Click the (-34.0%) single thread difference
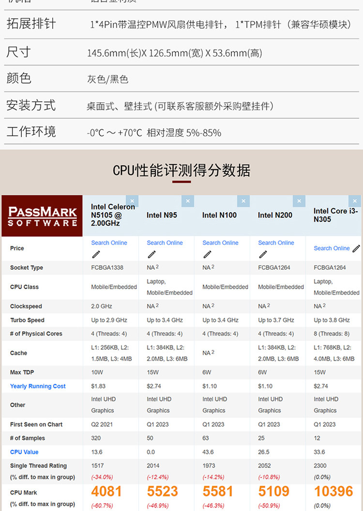Viewport: 363px width, 511px height. click(102, 477)
